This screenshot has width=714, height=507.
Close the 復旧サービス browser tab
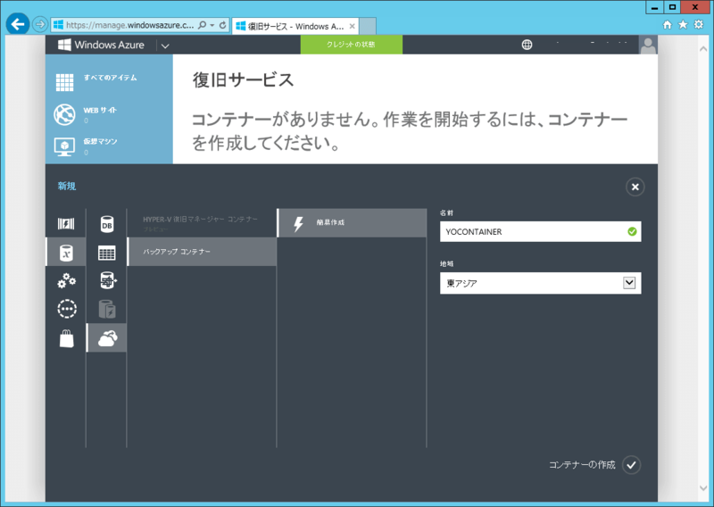(x=352, y=27)
